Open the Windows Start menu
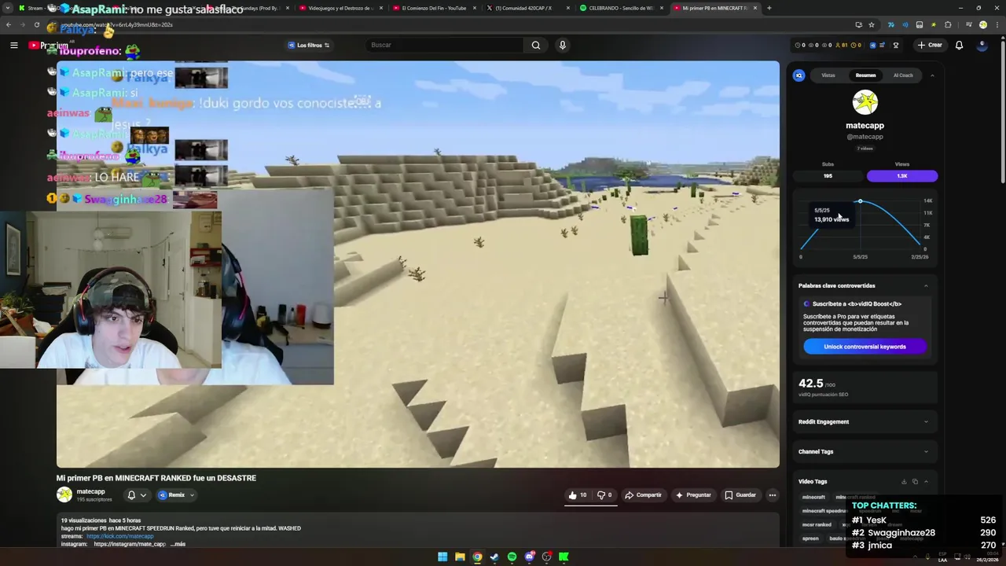Viewport: 1006px width, 566px height. click(442, 557)
